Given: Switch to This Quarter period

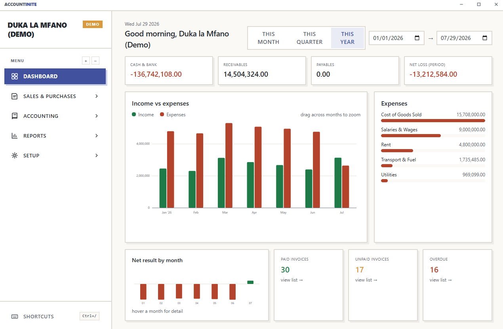Looking at the screenshot, I should [310, 38].
